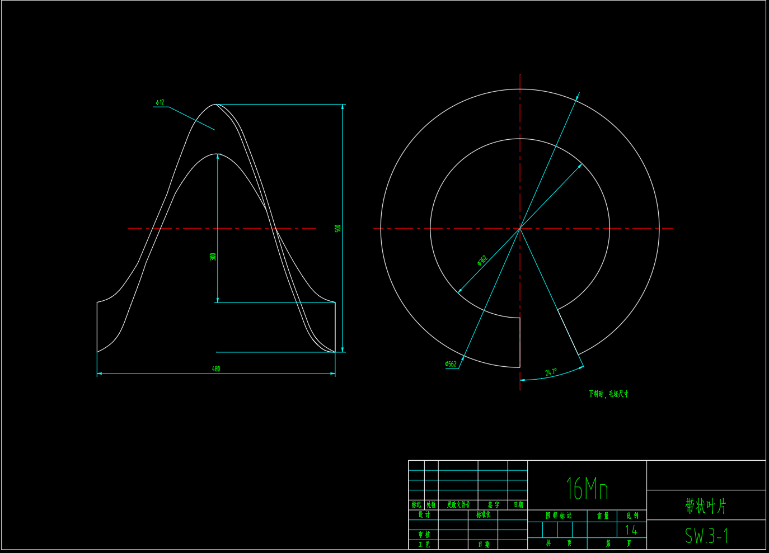Screen dimensions: 769x553
Task: Click the 下料时, 毛坯尺寸 note text
Action: 608,394
